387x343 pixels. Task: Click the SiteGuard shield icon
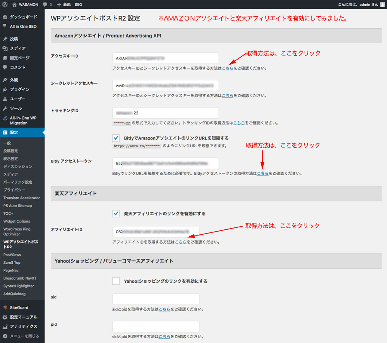coord(5,307)
